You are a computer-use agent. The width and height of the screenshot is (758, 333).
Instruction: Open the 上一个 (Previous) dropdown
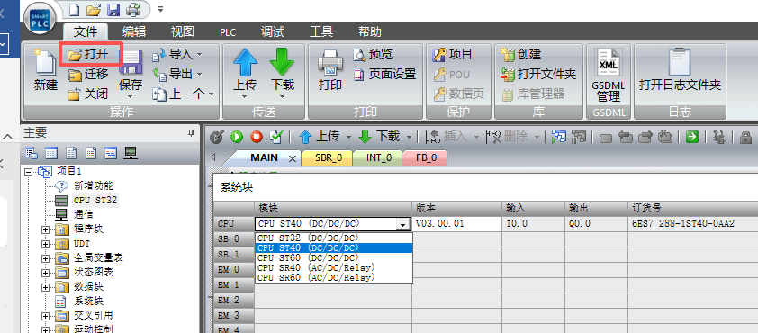pyautogui.click(x=211, y=94)
